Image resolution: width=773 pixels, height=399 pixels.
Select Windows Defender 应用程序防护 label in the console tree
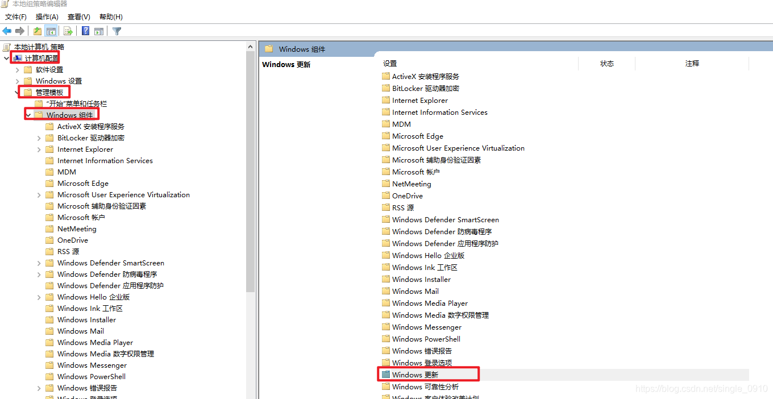click(110, 285)
